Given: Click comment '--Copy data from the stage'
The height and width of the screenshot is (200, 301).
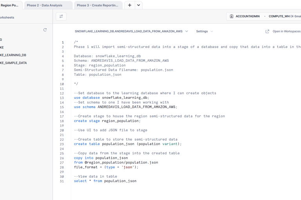Looking at the screenshot, I should (127, 153).
